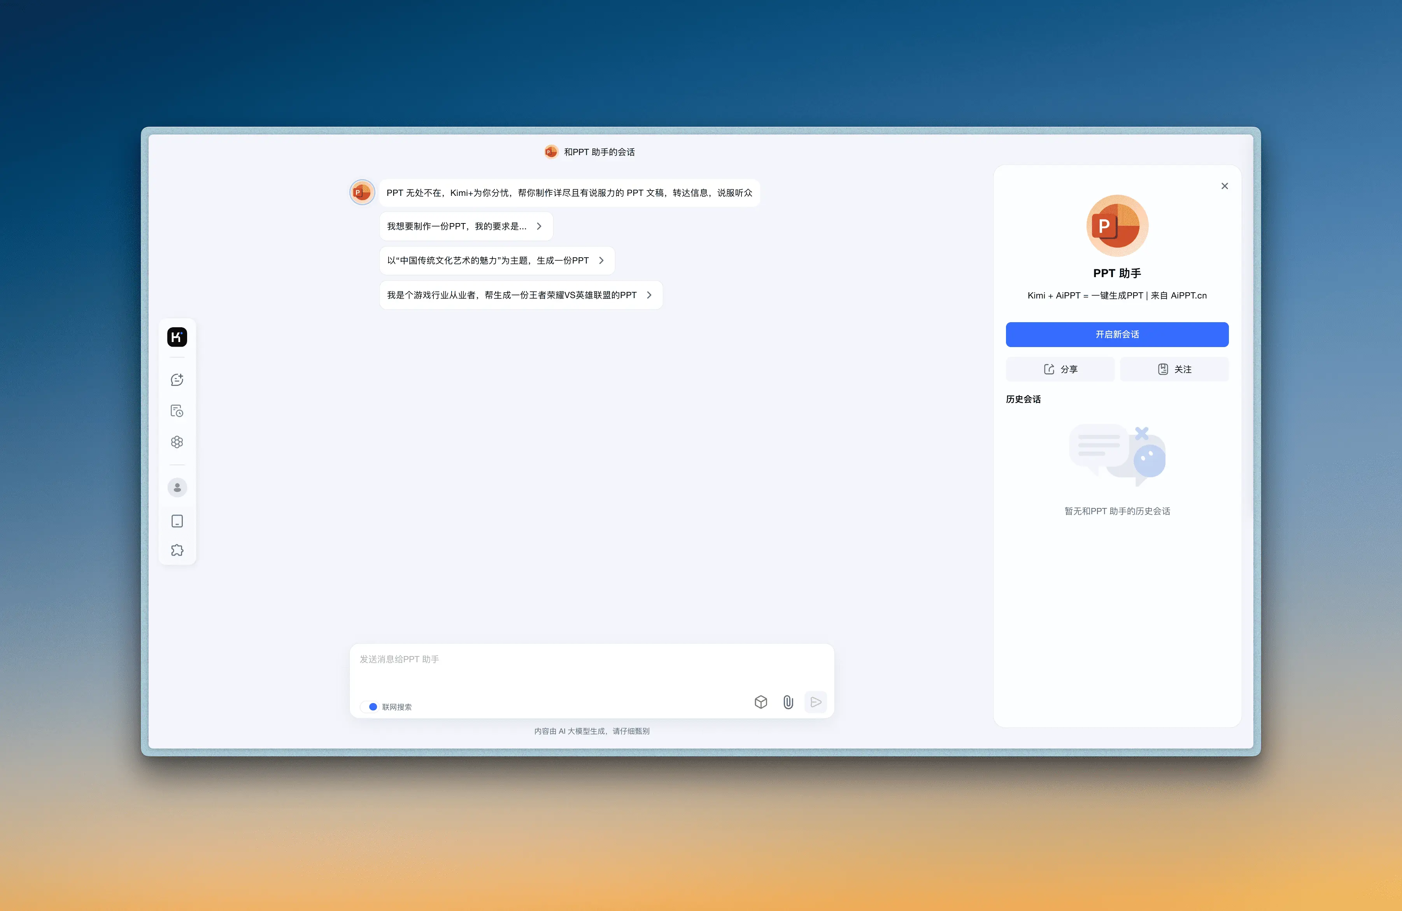The image size is (1402, 911).
Task: Open the mobile app tablet icon
Action: pyautogui.click(x=177, y=521)
